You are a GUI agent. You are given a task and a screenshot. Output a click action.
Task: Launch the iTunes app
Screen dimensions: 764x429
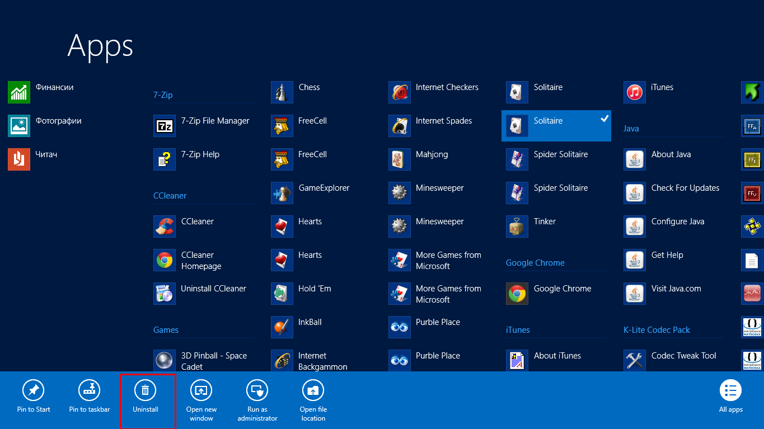[648, 92]
